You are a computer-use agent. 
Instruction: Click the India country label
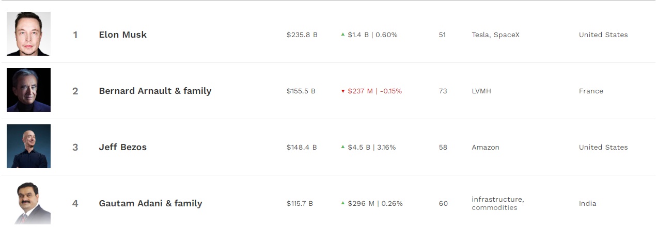click(x=587, y=204)
